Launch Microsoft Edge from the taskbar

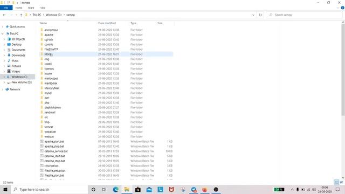coord(115,189)
